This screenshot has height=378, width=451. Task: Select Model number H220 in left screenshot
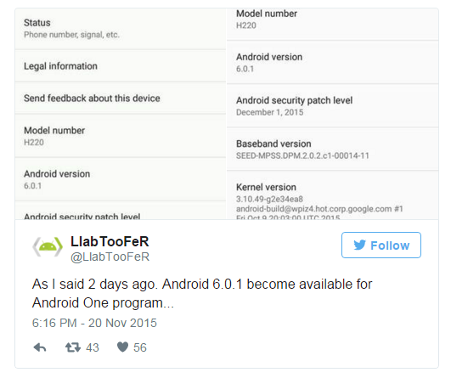(121, 136)
